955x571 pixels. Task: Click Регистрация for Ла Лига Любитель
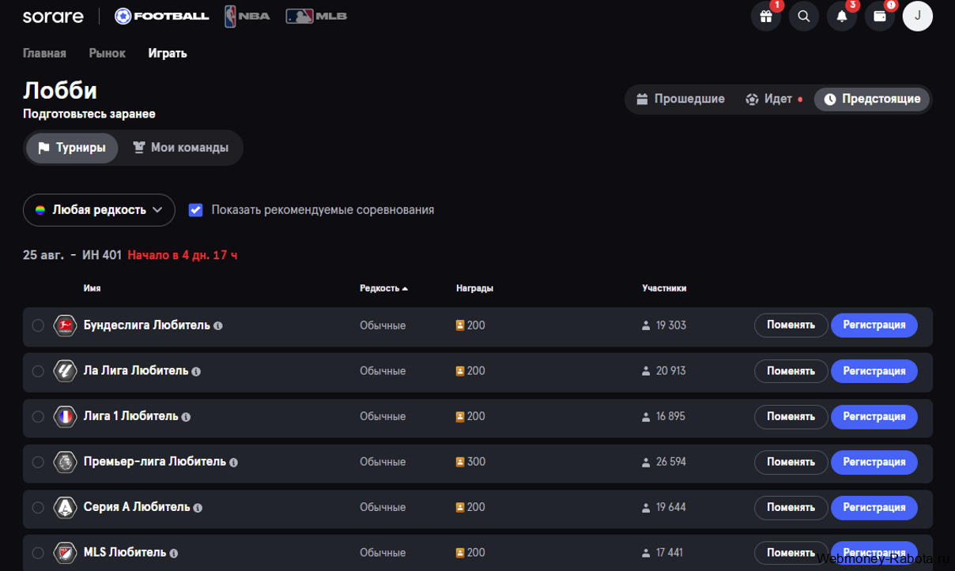click(x=874, y=371)
